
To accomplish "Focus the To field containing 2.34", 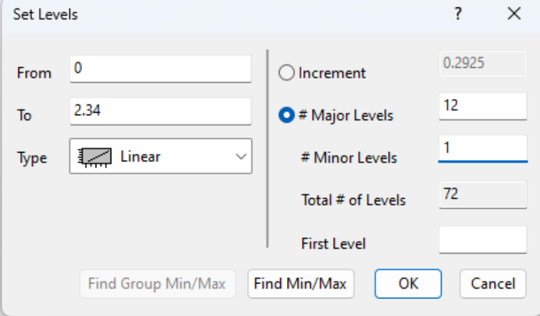I will tap(160, 111).
